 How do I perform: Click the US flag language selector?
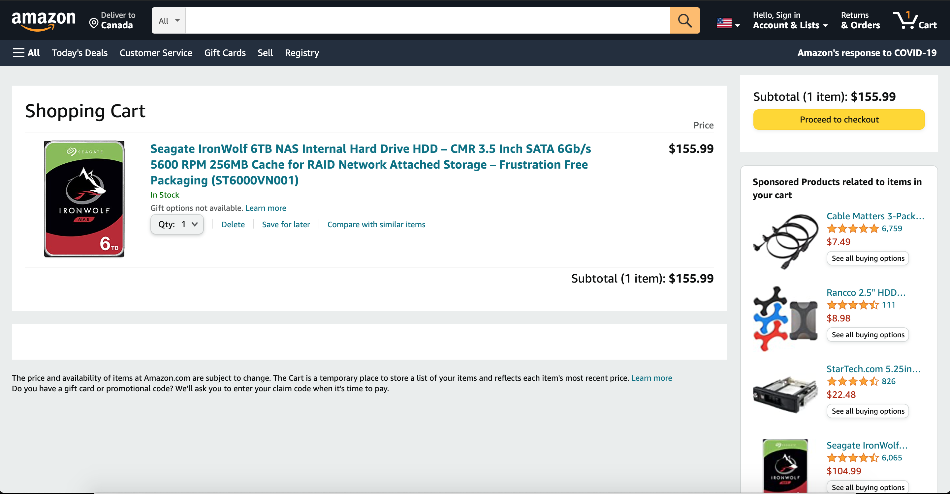pyautogui.click(x=728, y=24)
